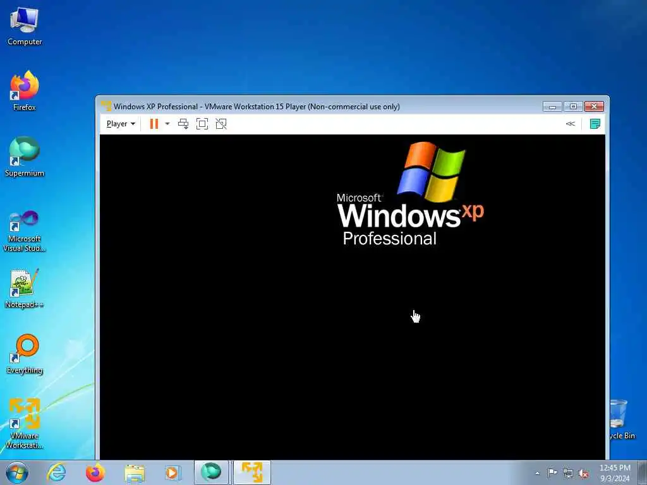This screenshot has height=485, width=647.
Task: Open the VMware notes/message log icon
Action: pyautogui.click(x=595, y=124)
